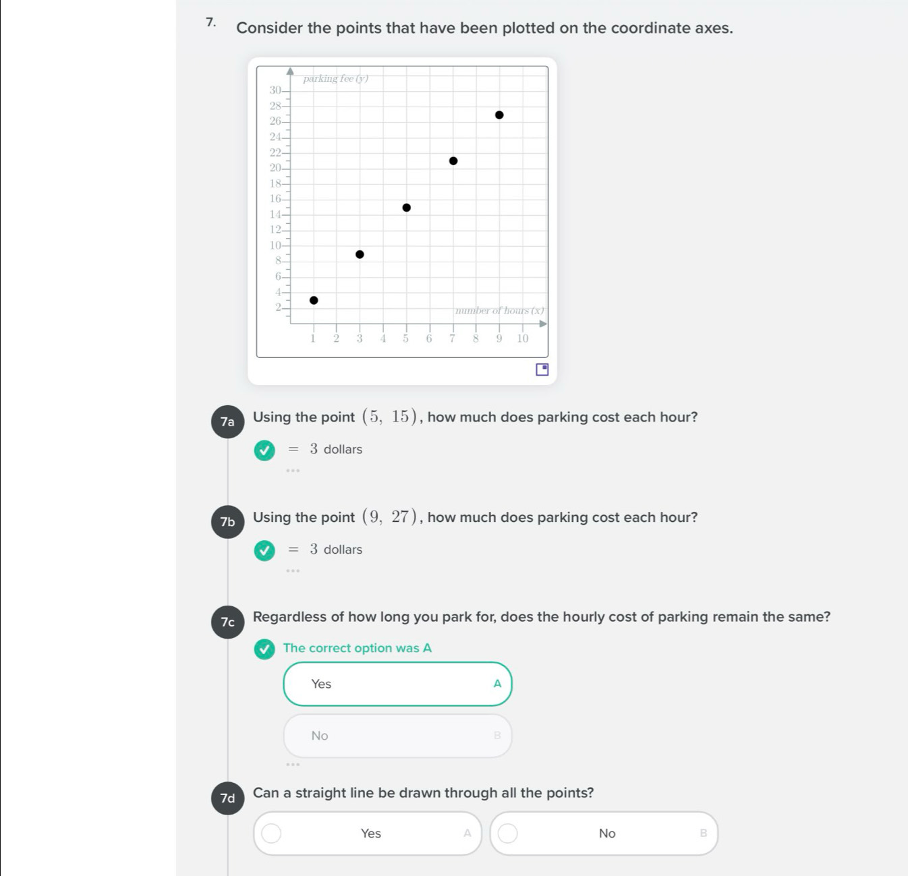The width and height of the screenshot is (908, 876).
Task: Expand the ellipsis under 7b answer
Action: pos(292,571)
